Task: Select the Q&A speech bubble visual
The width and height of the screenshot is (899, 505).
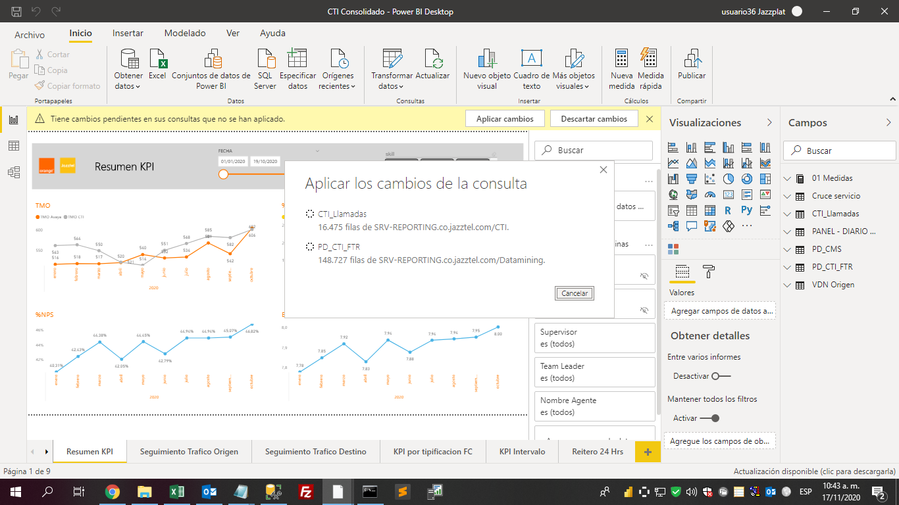Action: click(x=692, y=226)
